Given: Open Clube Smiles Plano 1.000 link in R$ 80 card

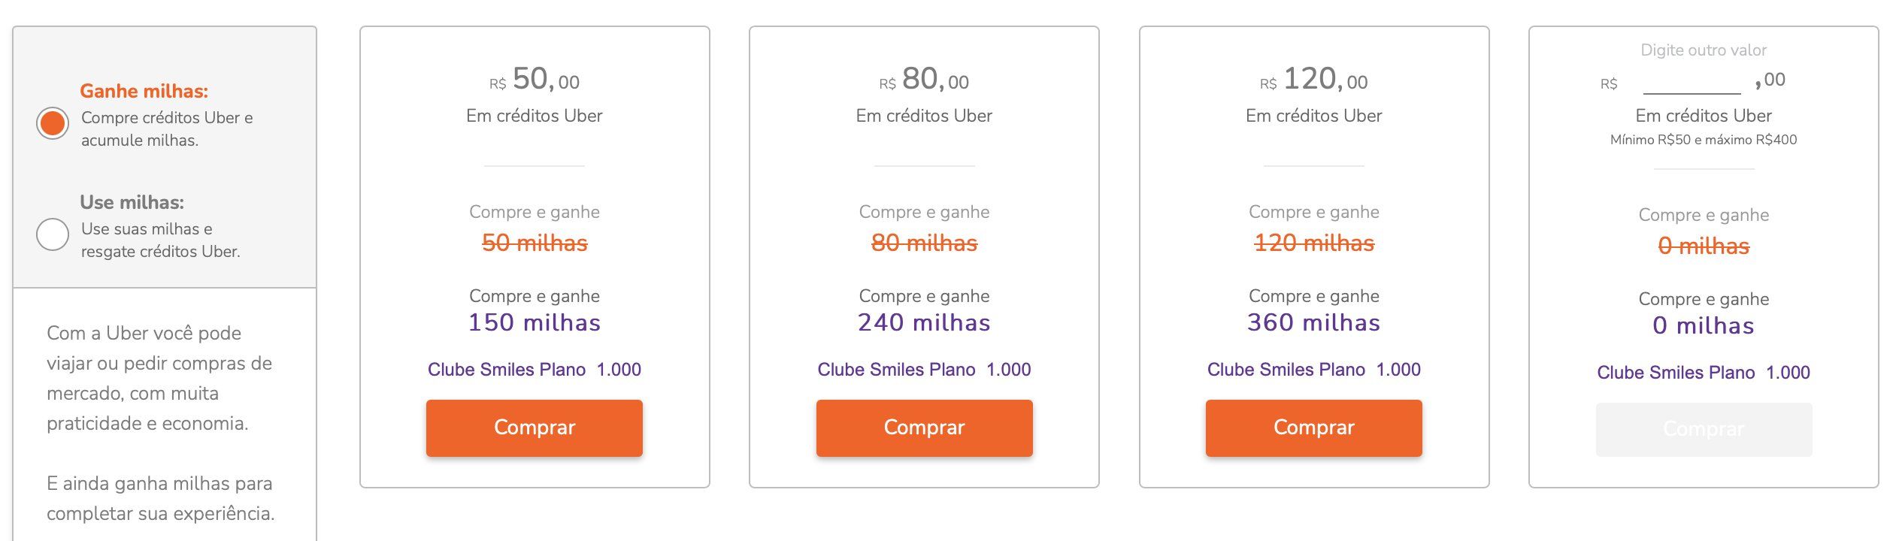Looking at the screenshot, I should tap(924, 370).
